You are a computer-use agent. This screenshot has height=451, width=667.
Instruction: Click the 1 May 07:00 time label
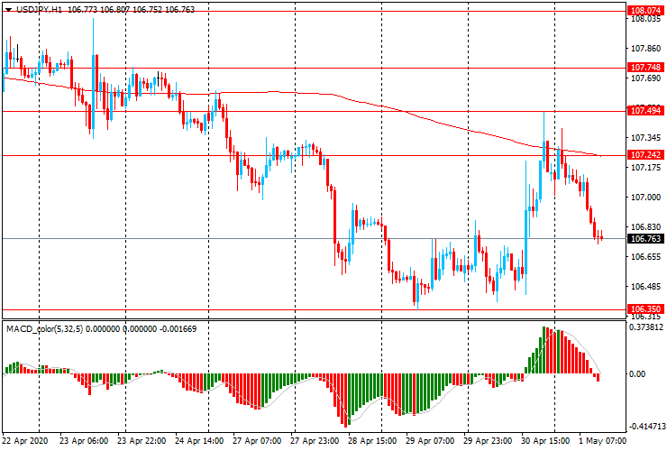pyautogui.click(x=602, y=440)
